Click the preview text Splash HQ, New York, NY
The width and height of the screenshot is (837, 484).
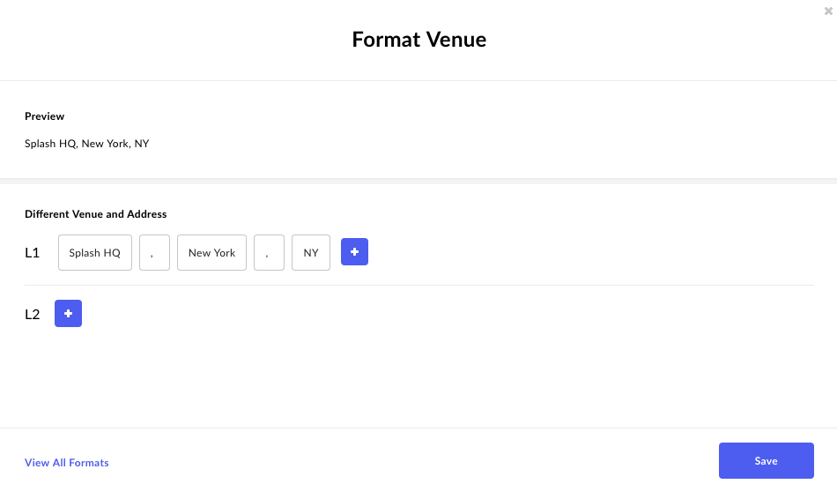(x=87, y=144)
